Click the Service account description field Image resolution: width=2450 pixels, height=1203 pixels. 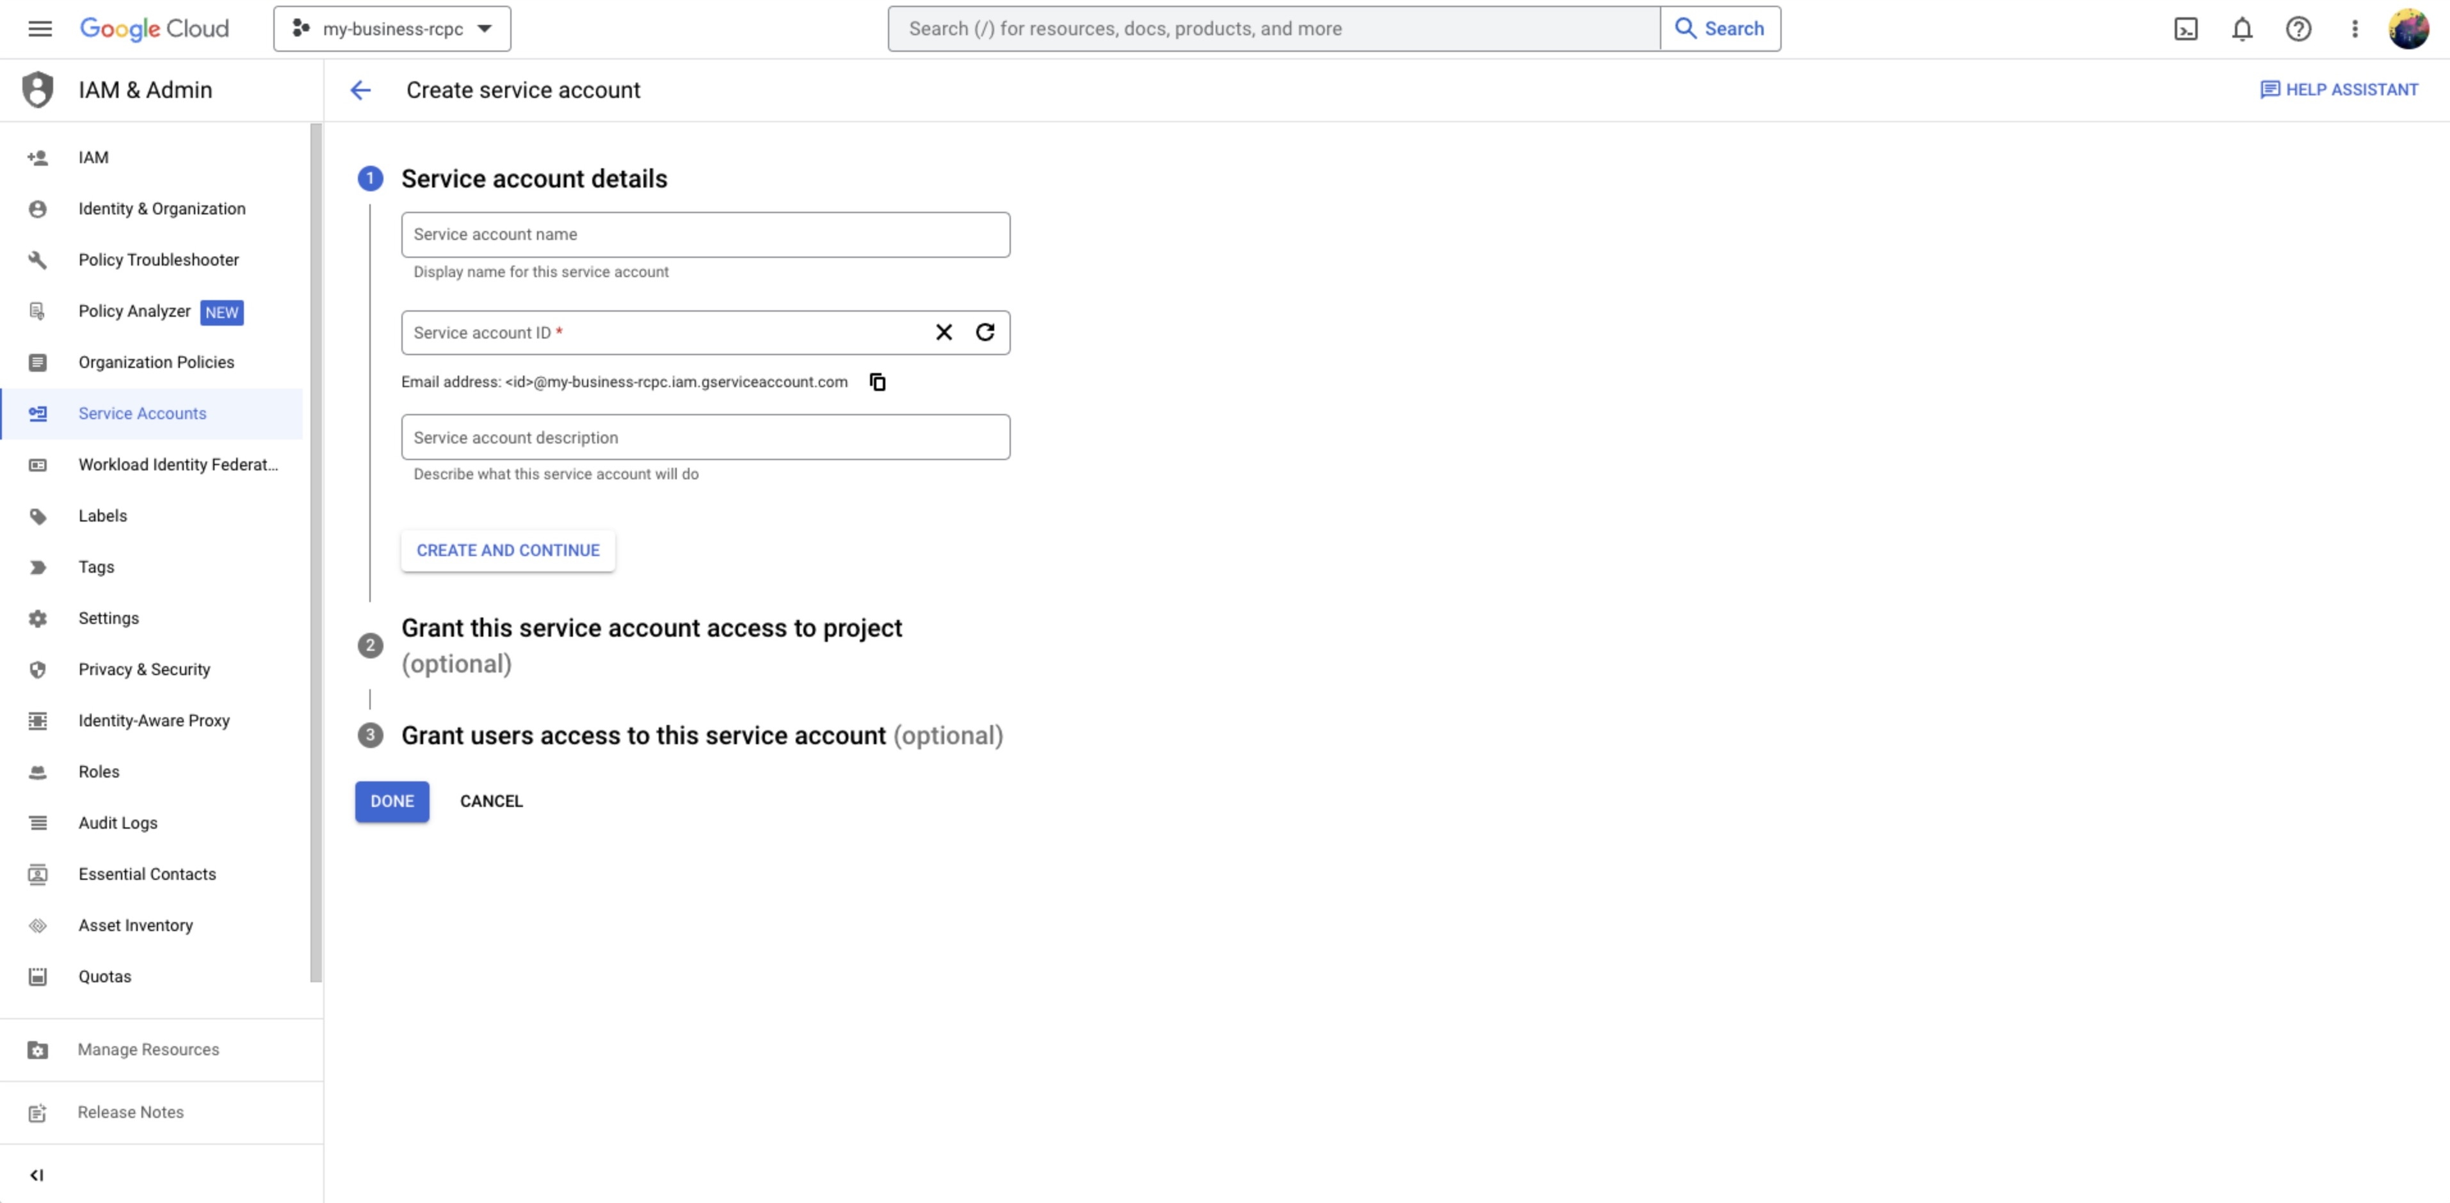pyautogui.click(x=705, y=436)
